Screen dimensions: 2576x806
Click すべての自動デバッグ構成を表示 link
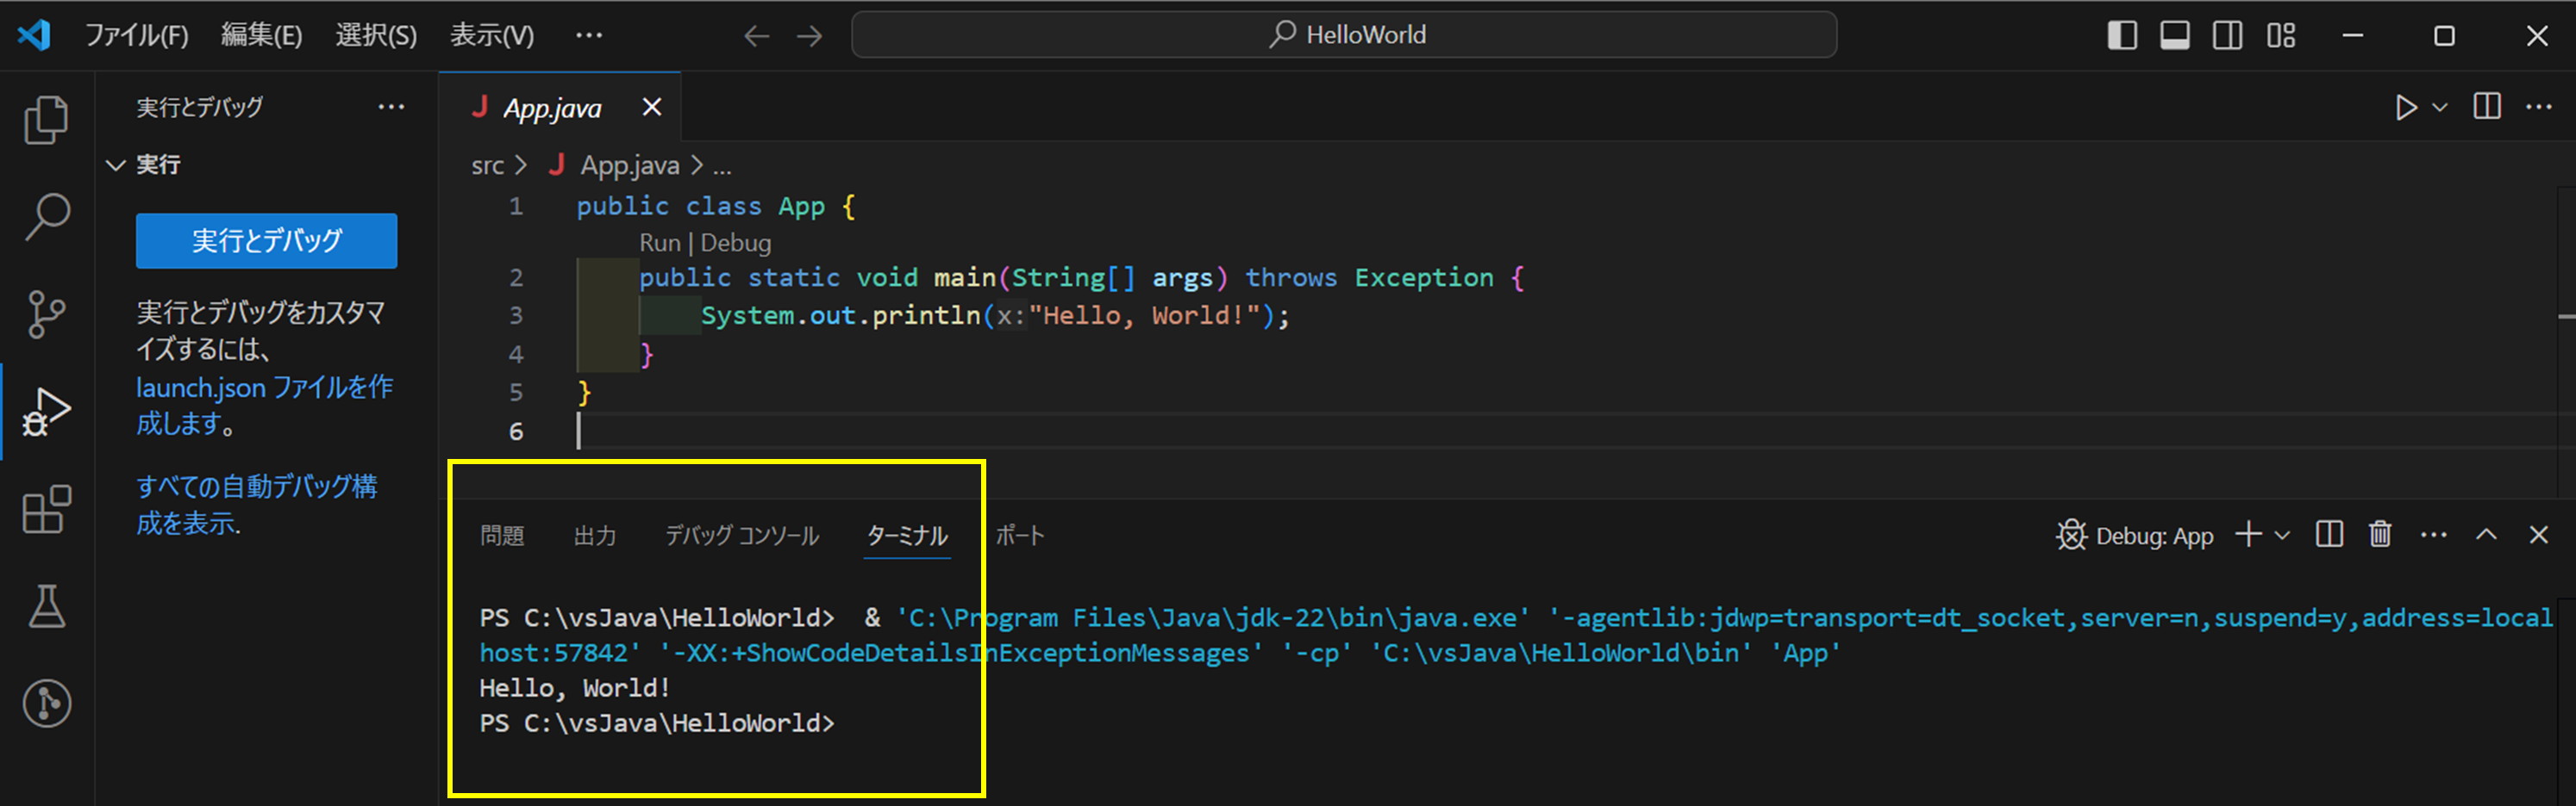[x=256, y=505]
